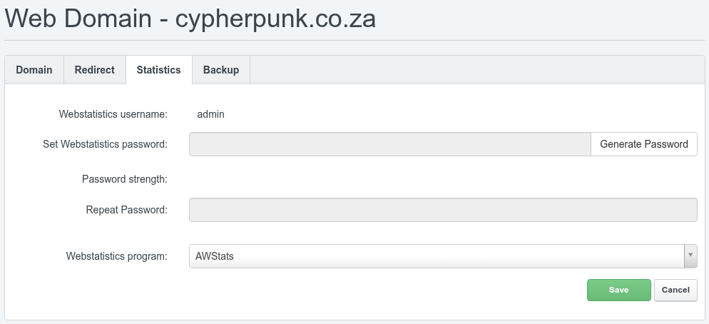Select the admin username text
The width and height of the screenshot is (709, 324).
pyautogui.click(x=210, y=114)
